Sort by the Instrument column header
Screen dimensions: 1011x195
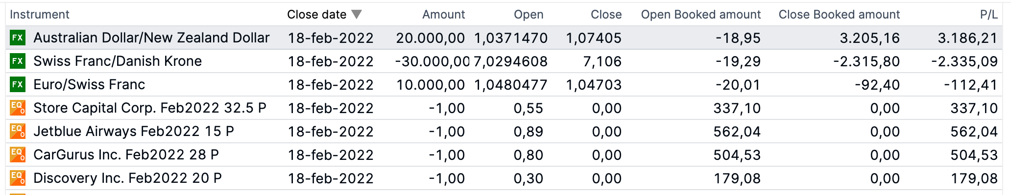(40, 15)
